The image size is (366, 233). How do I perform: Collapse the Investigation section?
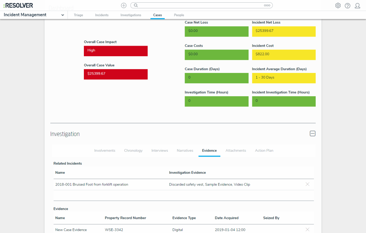tap(313, 133)
